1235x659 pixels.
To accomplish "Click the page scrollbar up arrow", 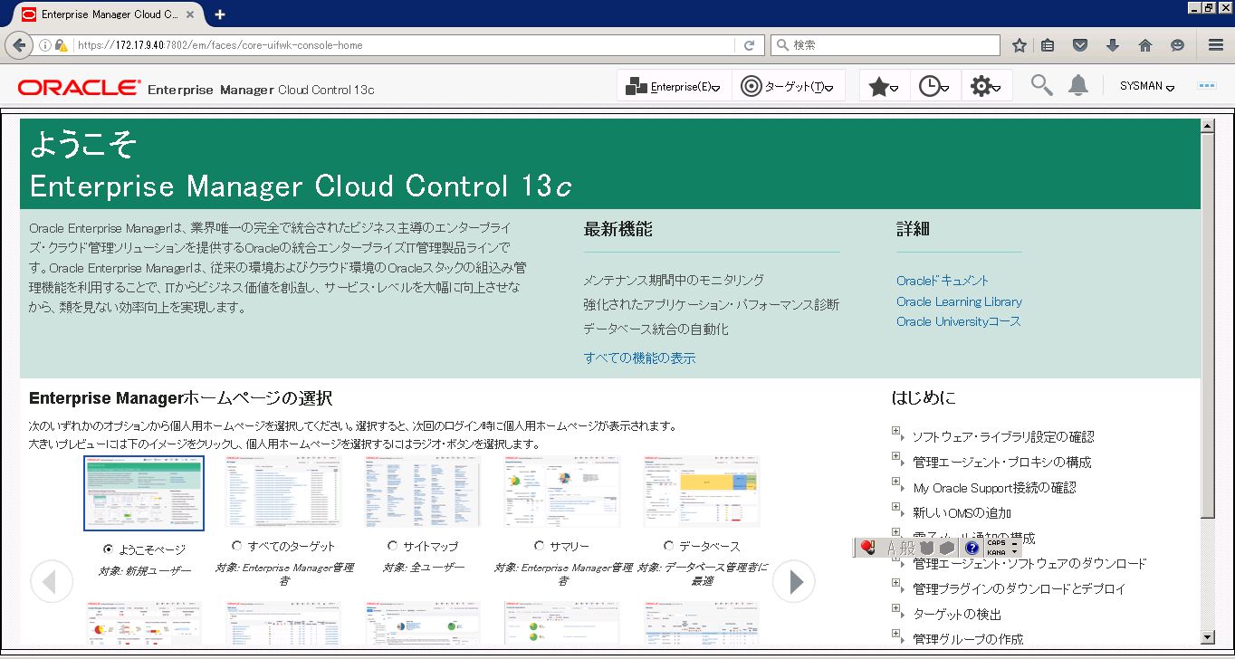I will click(x=1207, y=126).
